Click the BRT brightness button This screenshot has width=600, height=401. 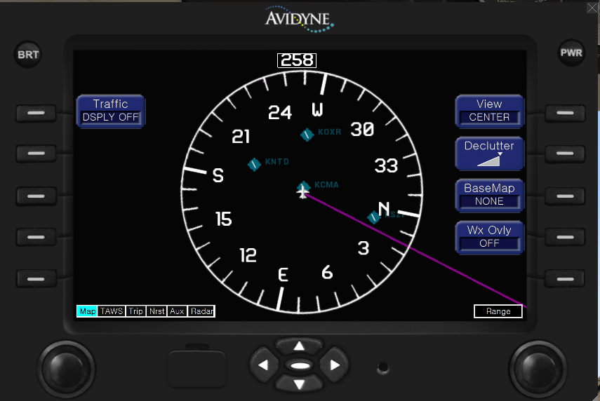coord(28,55)
